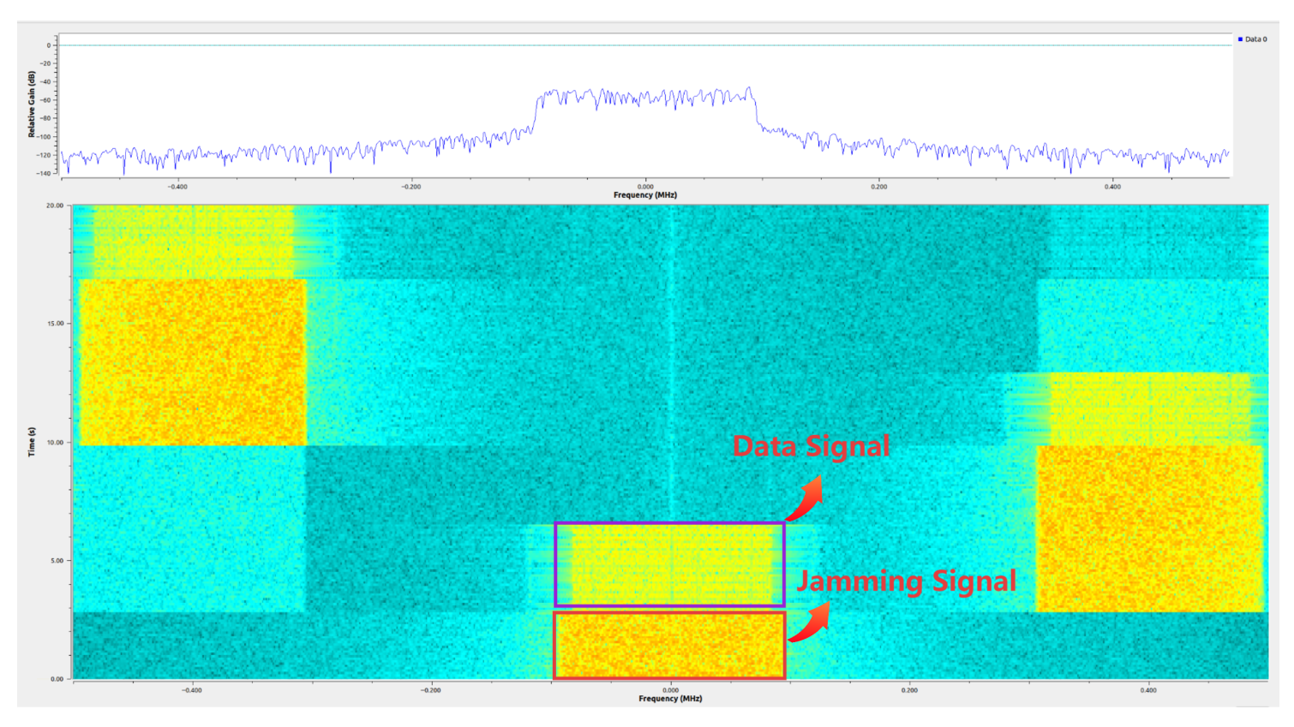Select the Jamming Signal annotation text
Screen dimensions: 1294x727
[x=906, y=581]
